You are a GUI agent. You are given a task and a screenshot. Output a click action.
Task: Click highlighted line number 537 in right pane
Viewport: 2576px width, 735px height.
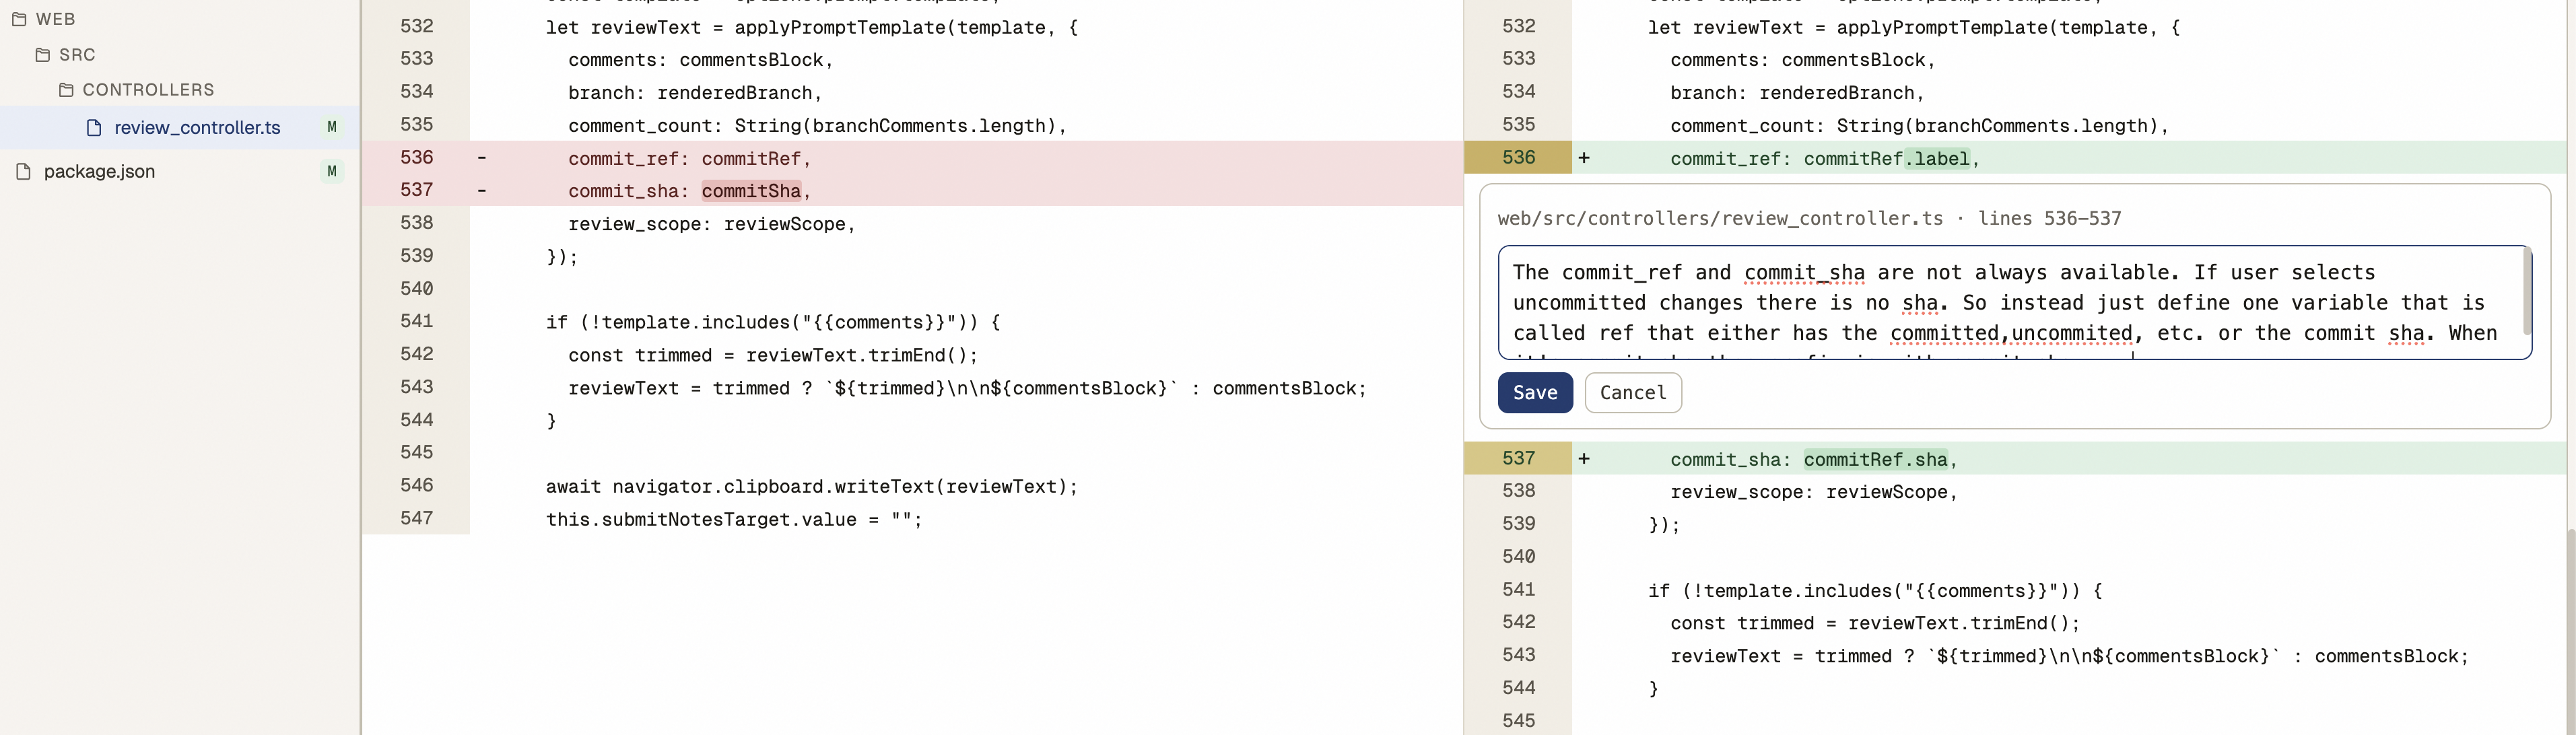(1518, 458)
